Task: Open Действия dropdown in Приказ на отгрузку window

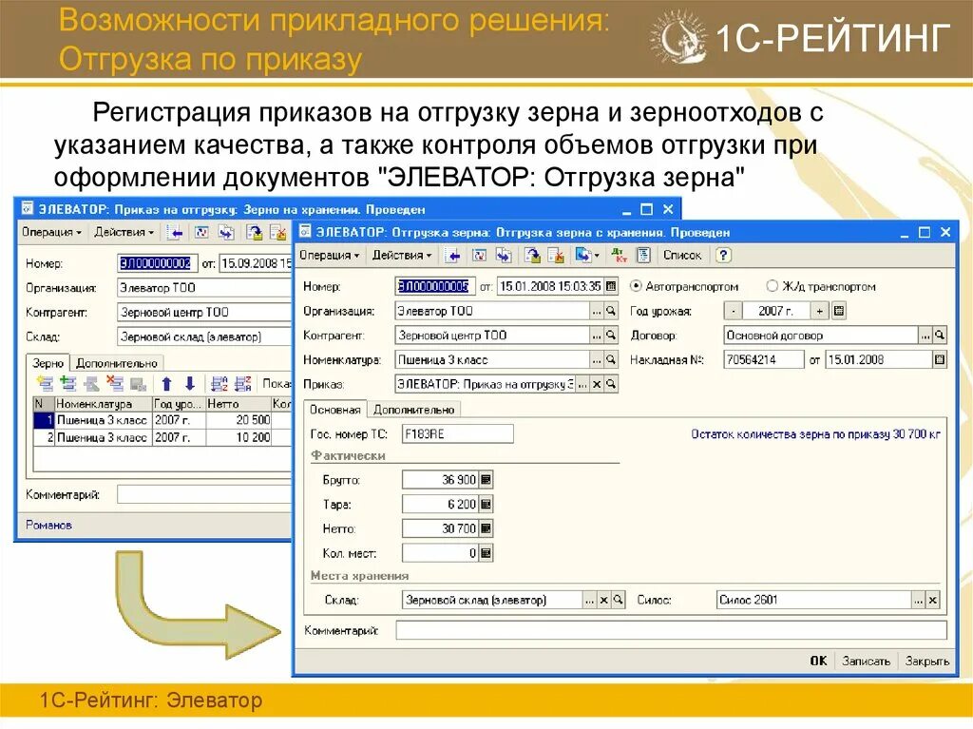Action: (124, 232)
